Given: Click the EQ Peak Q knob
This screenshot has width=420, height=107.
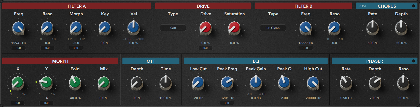Looking at the screenshot, I should click(x=284, y=83).
